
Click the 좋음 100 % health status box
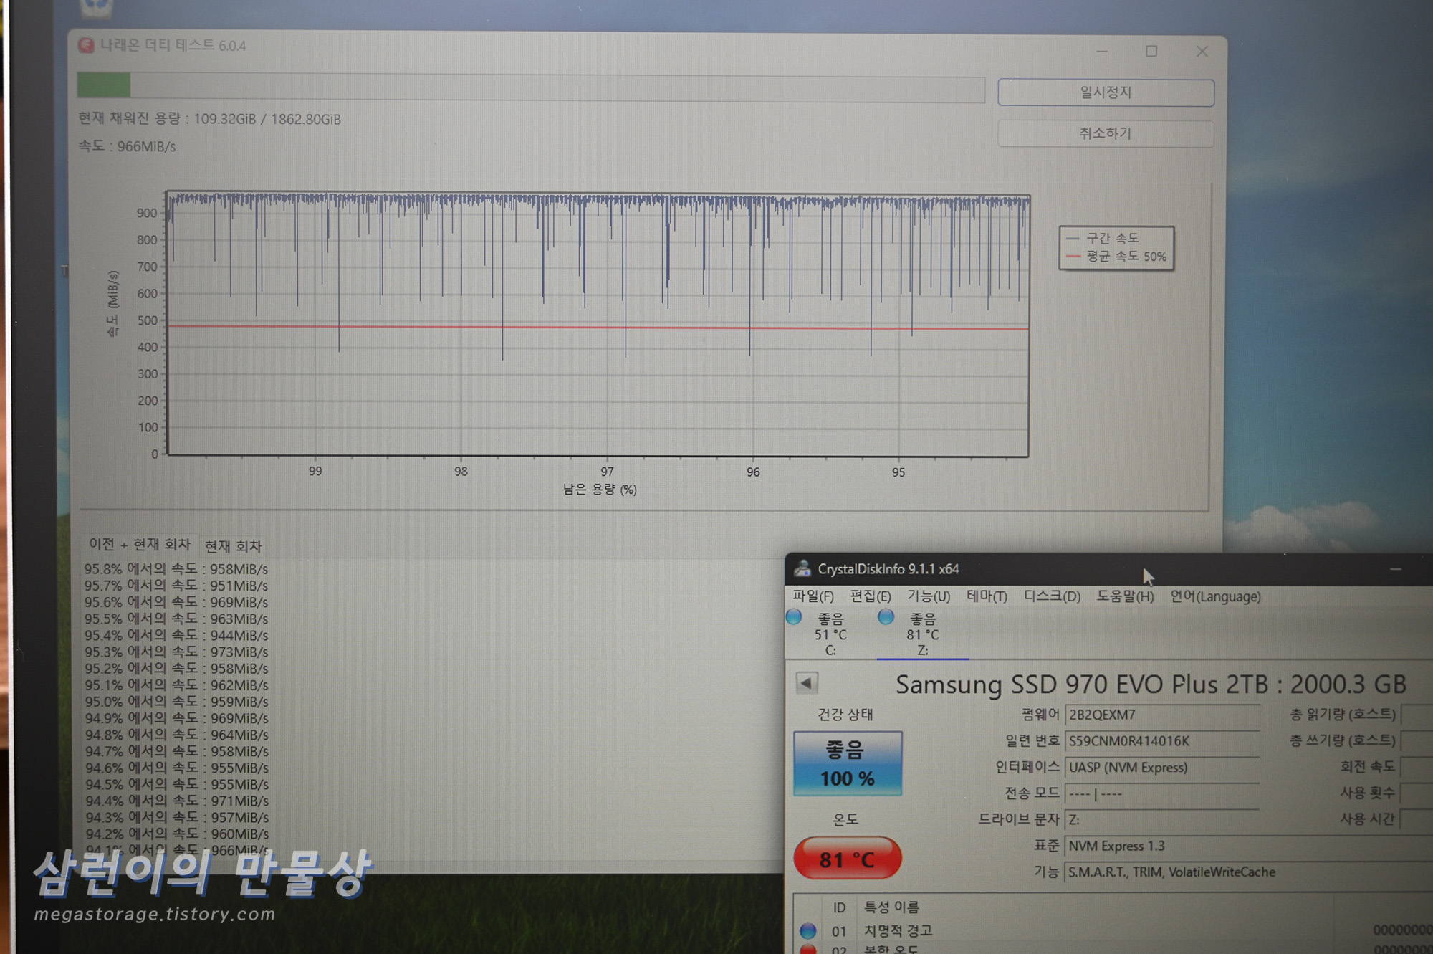pyautogui.click(x=847, y=764)
